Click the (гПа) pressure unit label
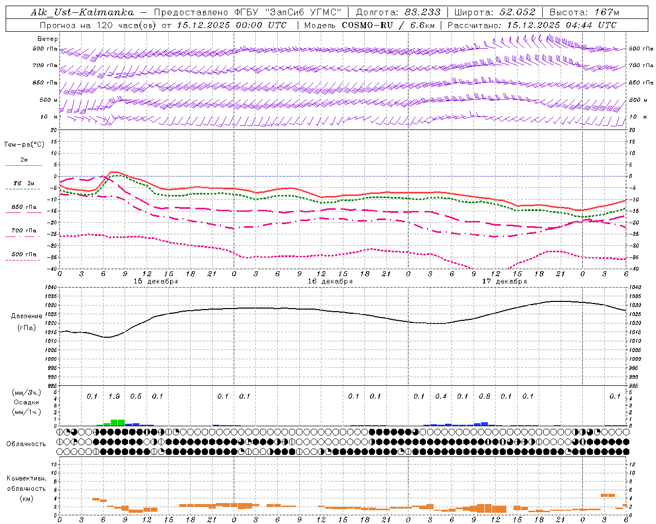656x524 pixels. (x=27, y=328)
